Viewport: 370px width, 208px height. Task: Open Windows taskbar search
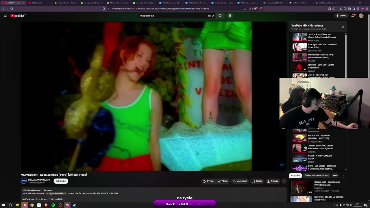[10, 205]
